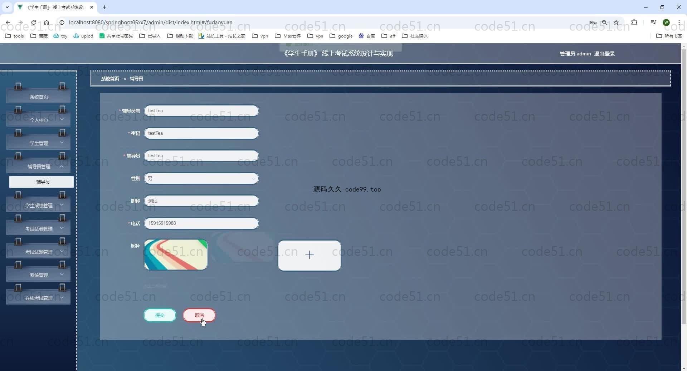
Task: Expand the 在线考试管理 sidebar menu
Action: click(x=39, y=298)
